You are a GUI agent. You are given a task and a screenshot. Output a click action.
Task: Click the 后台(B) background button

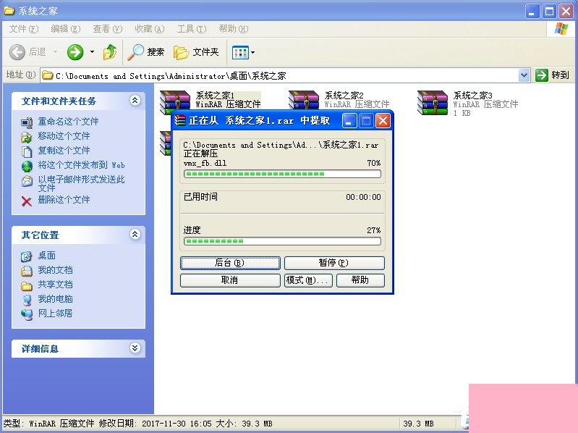click(x=230, y=263)
